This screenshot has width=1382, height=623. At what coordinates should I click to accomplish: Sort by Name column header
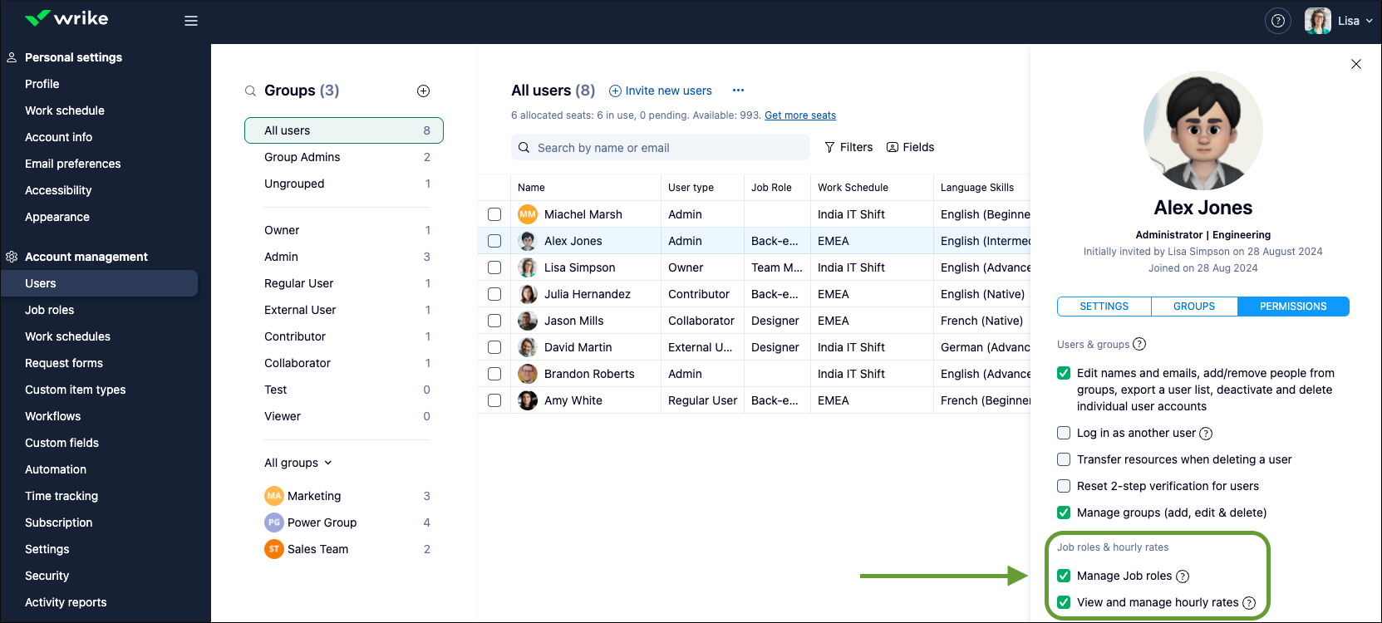tap(531, 188)
